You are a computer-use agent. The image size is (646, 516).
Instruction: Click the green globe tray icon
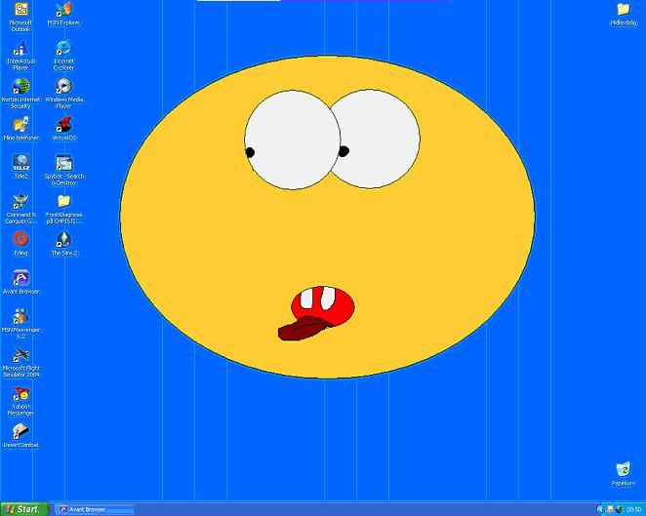620,510
